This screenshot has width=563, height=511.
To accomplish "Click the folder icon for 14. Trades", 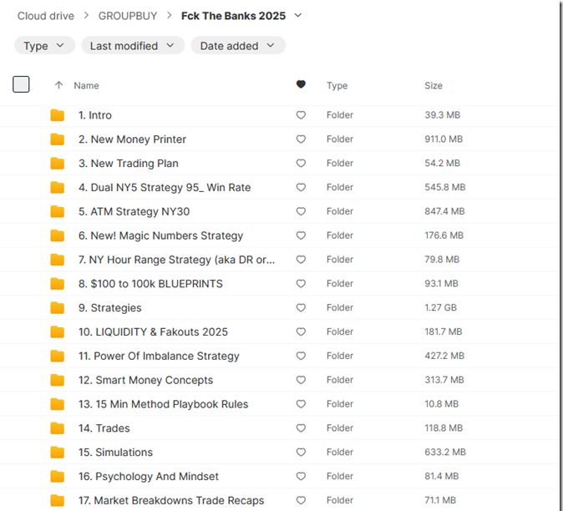I will [x=57, y=428].
